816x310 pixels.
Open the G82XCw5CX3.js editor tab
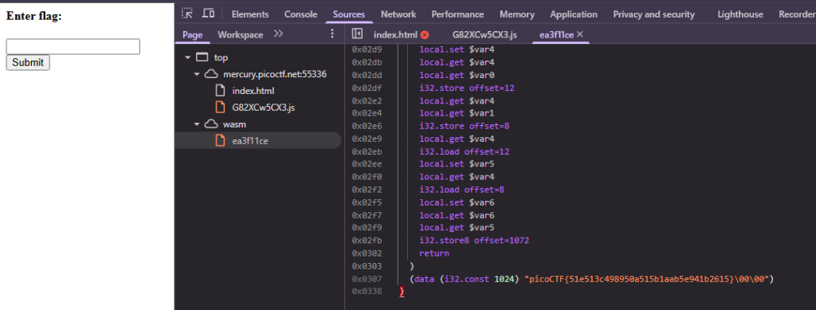(484, 35)
